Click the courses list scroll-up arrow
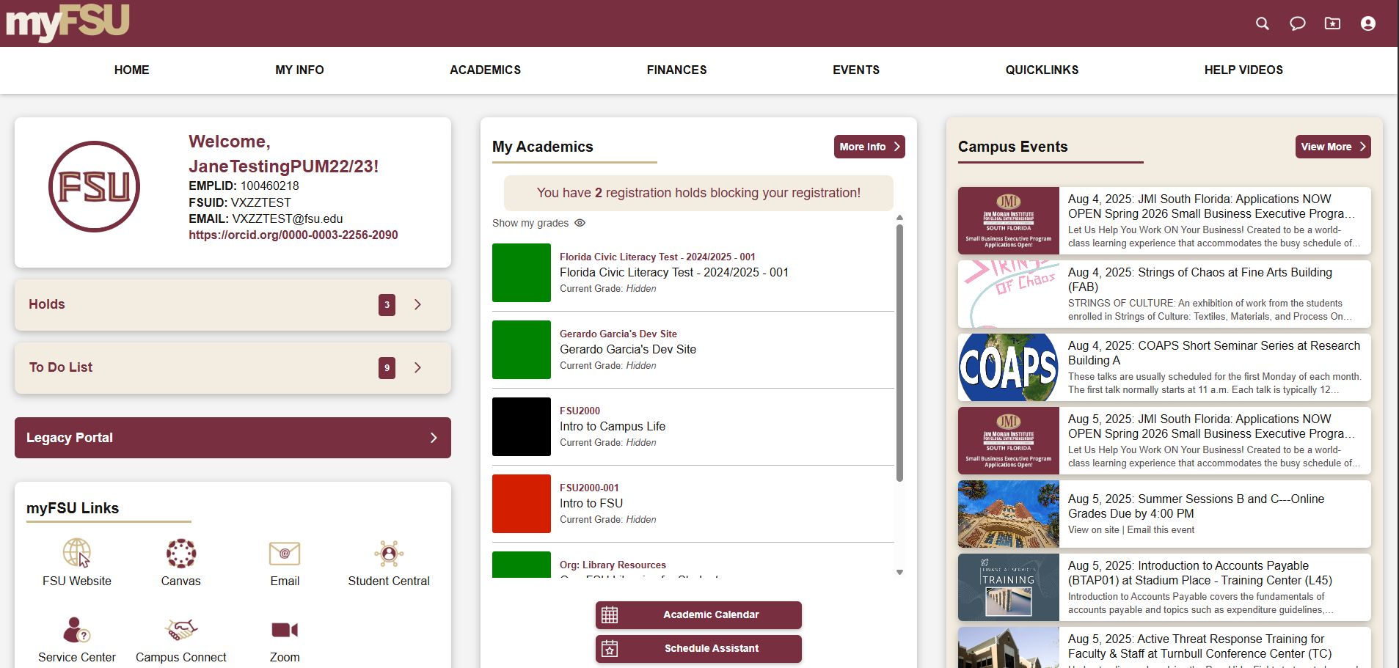The image size is (1399, 668). pos(899,218)
